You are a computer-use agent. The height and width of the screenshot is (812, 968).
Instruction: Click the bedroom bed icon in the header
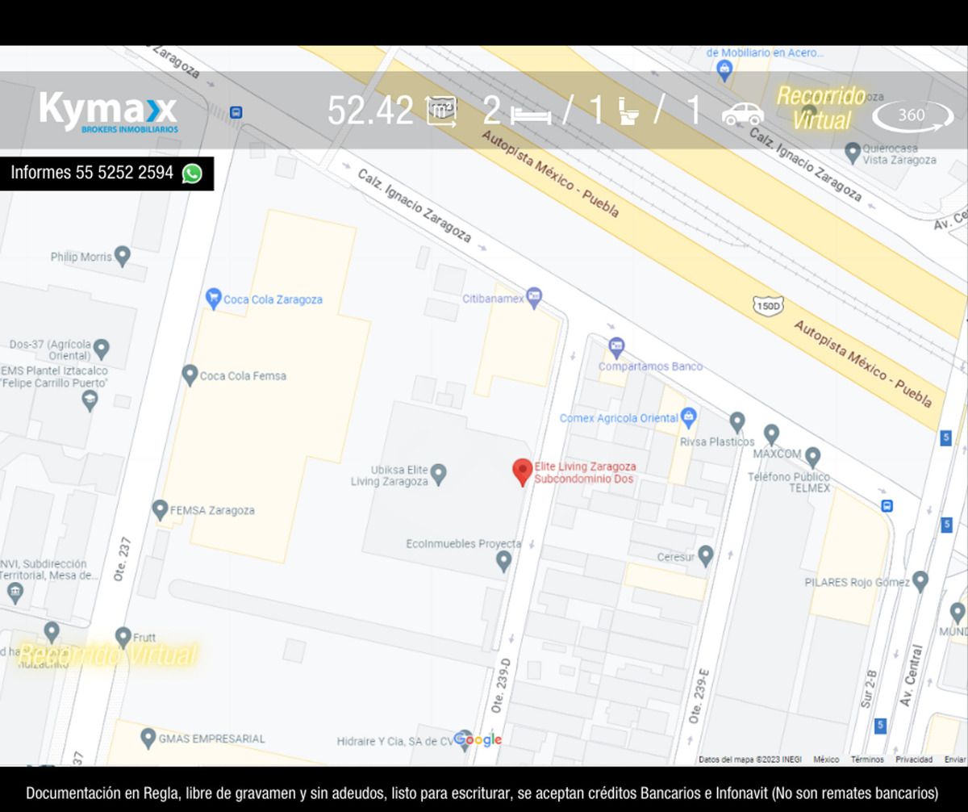point(530,115)
